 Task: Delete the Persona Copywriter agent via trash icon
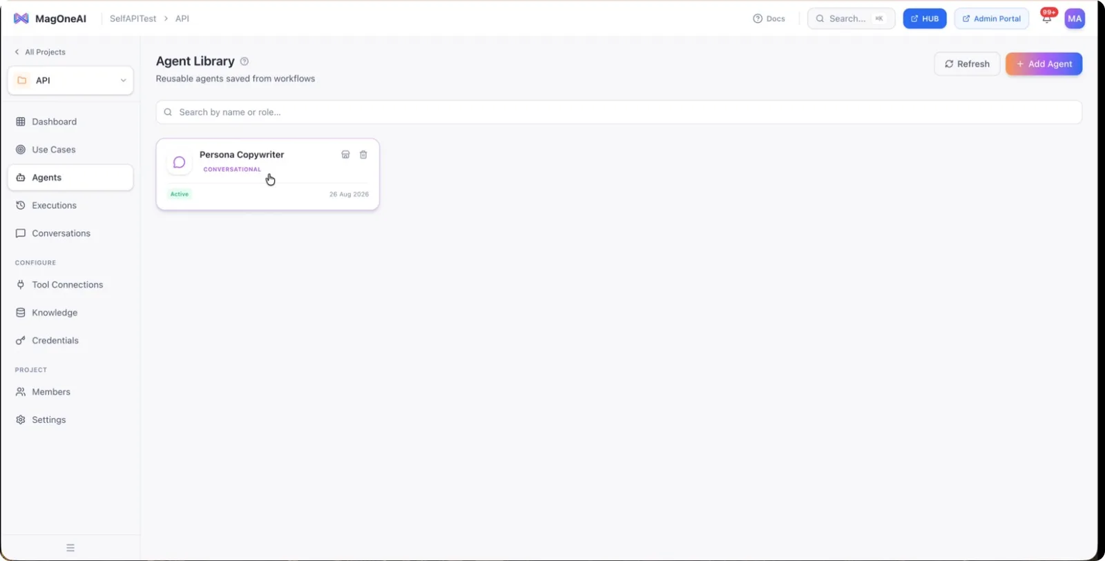point(363,155)
